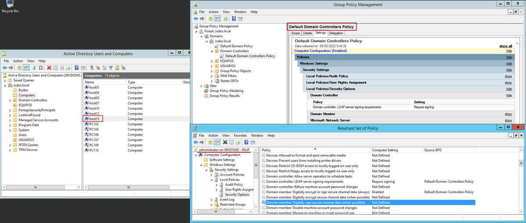Screen dimensions: 526x223
Task: Expand Account Policies in Resultant Set of Policy tree
Action: (211, 175)
